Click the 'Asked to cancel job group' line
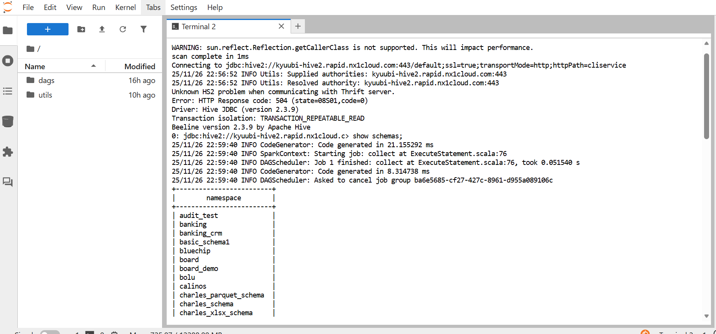 [x=362, y=180]
